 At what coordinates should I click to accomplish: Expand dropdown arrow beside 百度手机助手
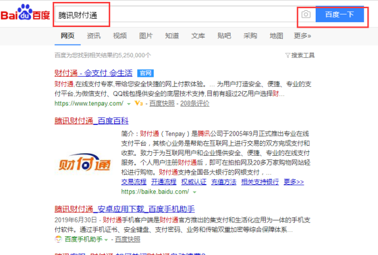(x=106, y=240)
